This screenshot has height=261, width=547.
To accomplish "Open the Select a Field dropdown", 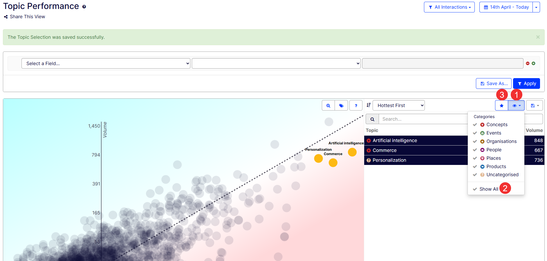I will (106, 63).
